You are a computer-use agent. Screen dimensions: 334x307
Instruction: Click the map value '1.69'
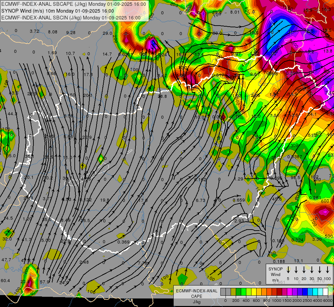52,53
